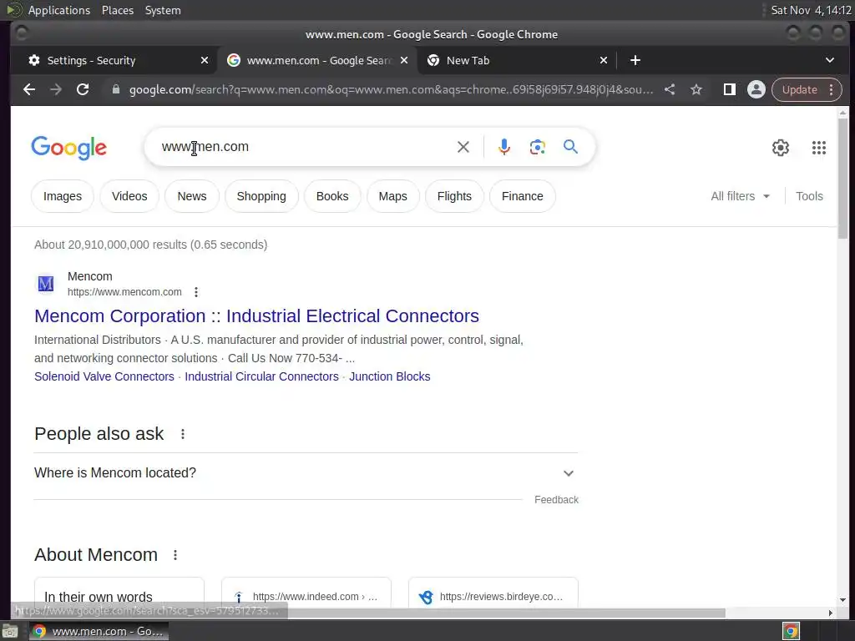Open more options for Mencom result
The height and width of the screenshot is (641, 855).
196,292
